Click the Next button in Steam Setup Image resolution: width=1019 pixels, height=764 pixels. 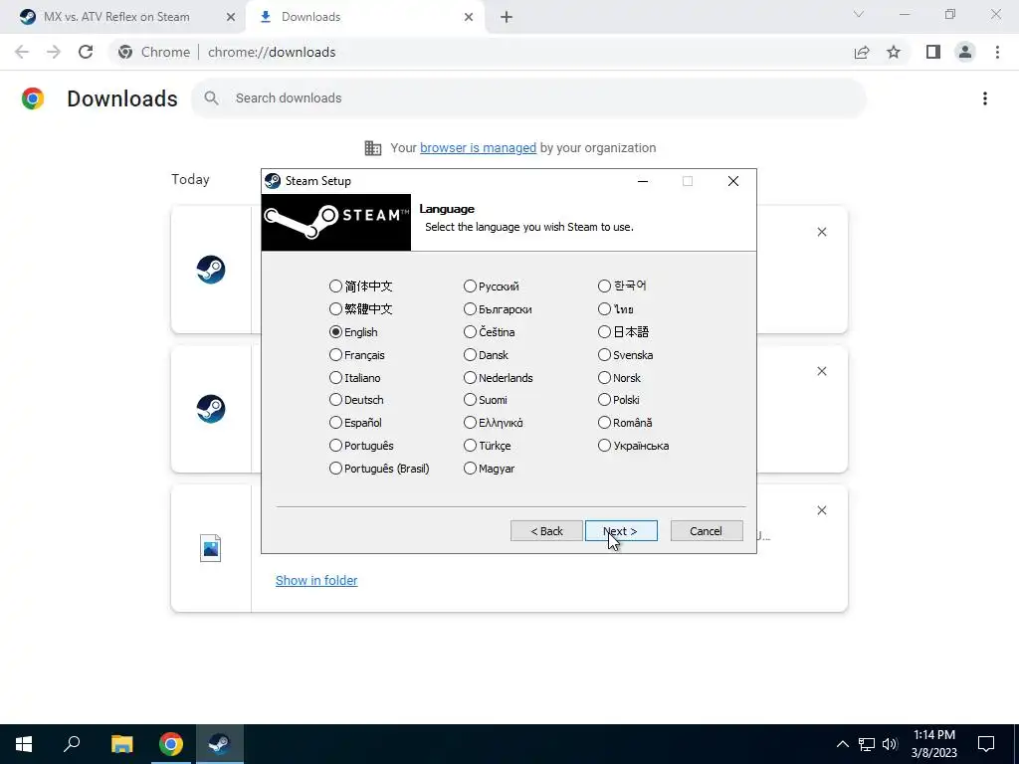tap(621, 531)
